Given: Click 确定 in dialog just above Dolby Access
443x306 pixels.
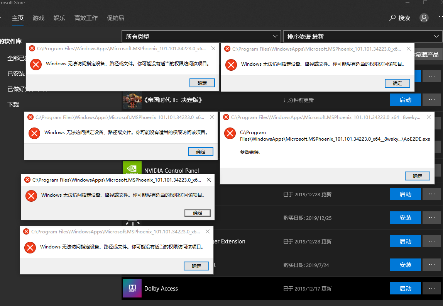Looking at the screenshot, I should click(x=196, y=266).
